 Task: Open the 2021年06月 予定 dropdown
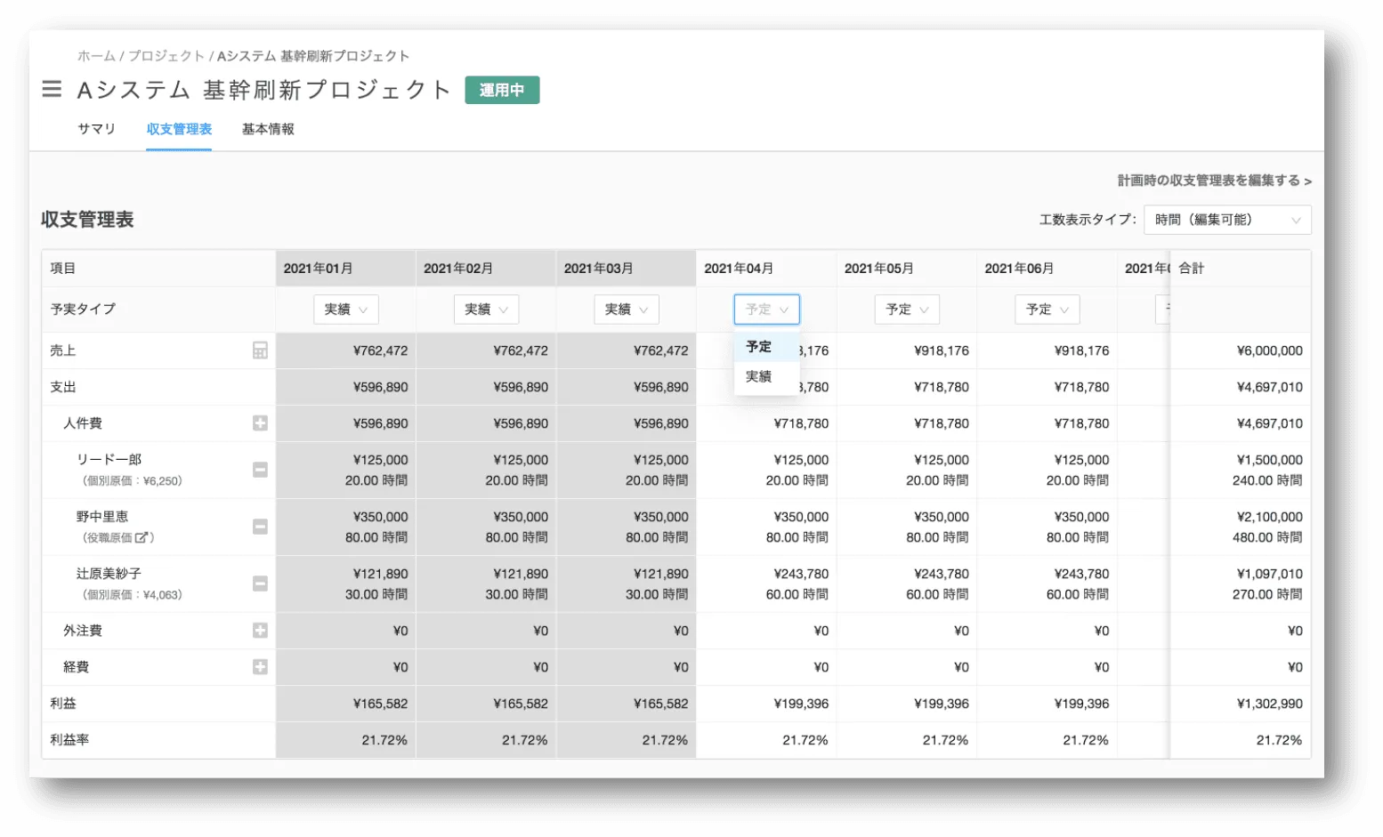(1047, 310)
